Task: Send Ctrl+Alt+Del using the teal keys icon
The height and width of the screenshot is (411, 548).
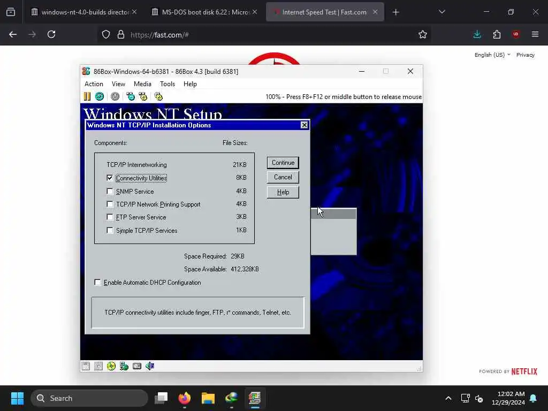Action: (x=131, y=96)
